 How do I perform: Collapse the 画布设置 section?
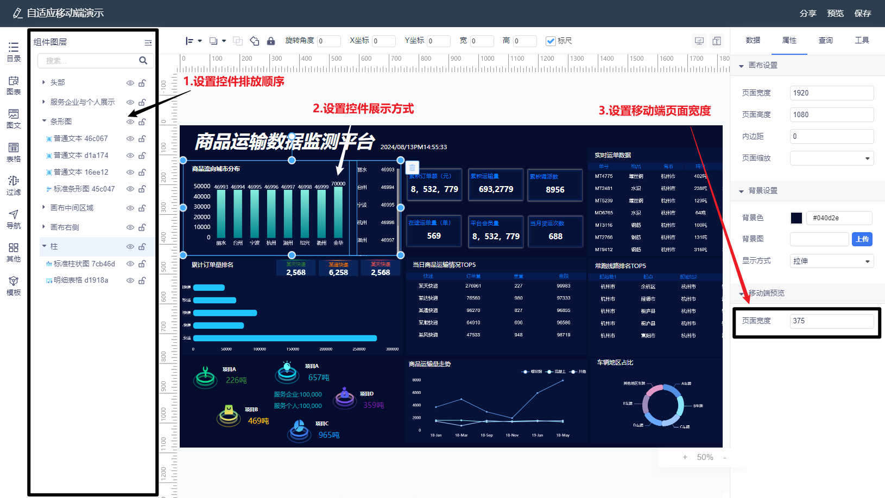(741, 66)
